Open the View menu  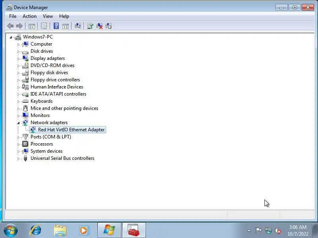48,16
